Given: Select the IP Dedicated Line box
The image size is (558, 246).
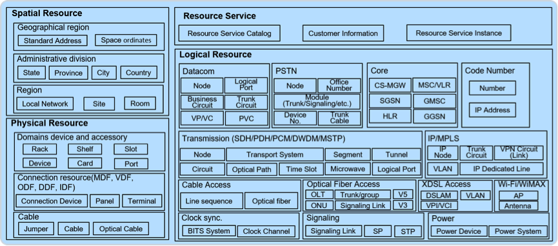Looking at the screenshot, I should point(501,169).
